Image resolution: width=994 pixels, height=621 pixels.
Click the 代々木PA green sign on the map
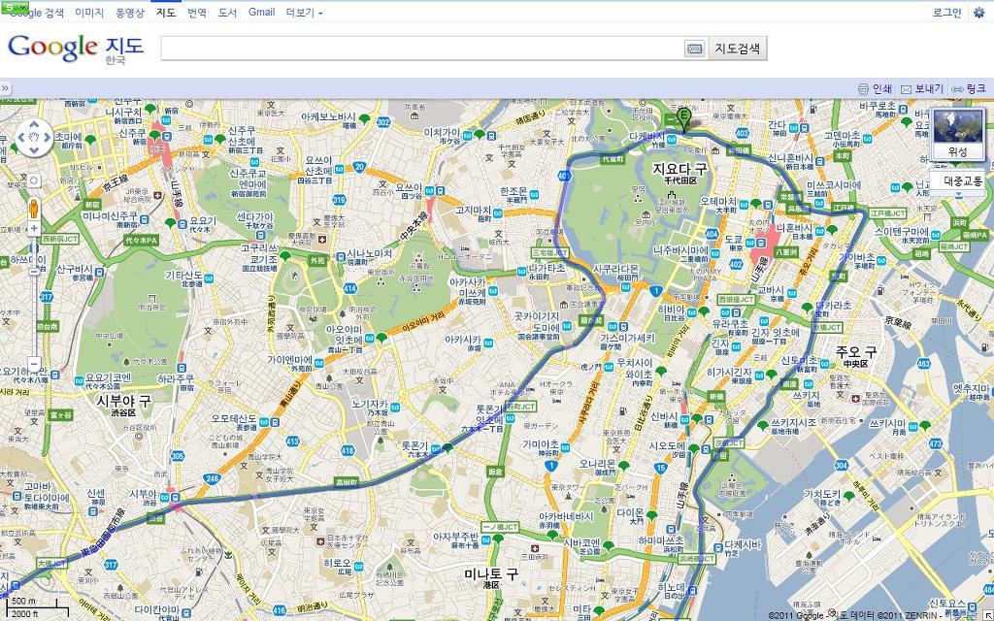click(140, 241)
